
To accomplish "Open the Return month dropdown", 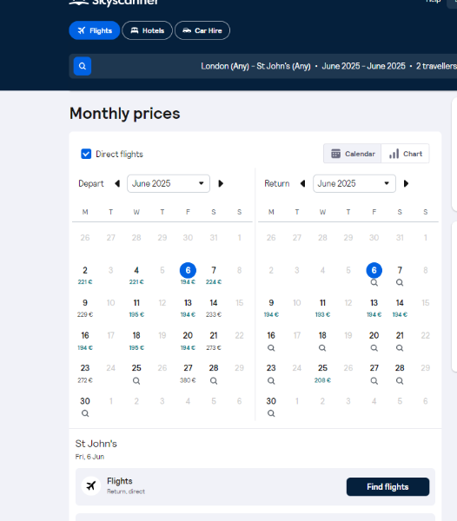I will point(354,183).
